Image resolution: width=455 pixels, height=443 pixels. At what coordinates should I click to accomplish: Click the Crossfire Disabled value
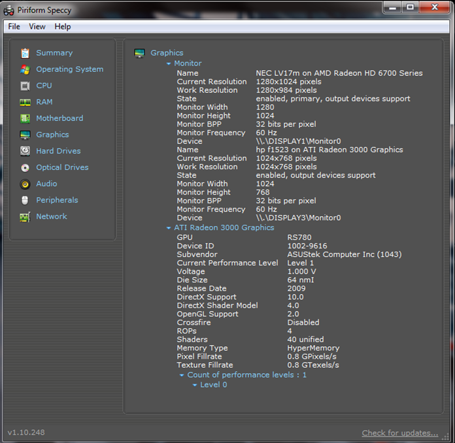pos(303,323)
